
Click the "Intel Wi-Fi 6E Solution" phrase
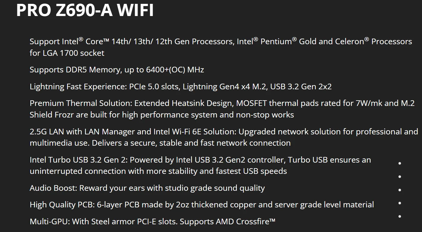[x=194, y=131]
